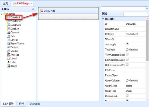Collapse the Infolight property group
Image resolution: width=149 pixels, height=107 pixels.
pos(103,19)
